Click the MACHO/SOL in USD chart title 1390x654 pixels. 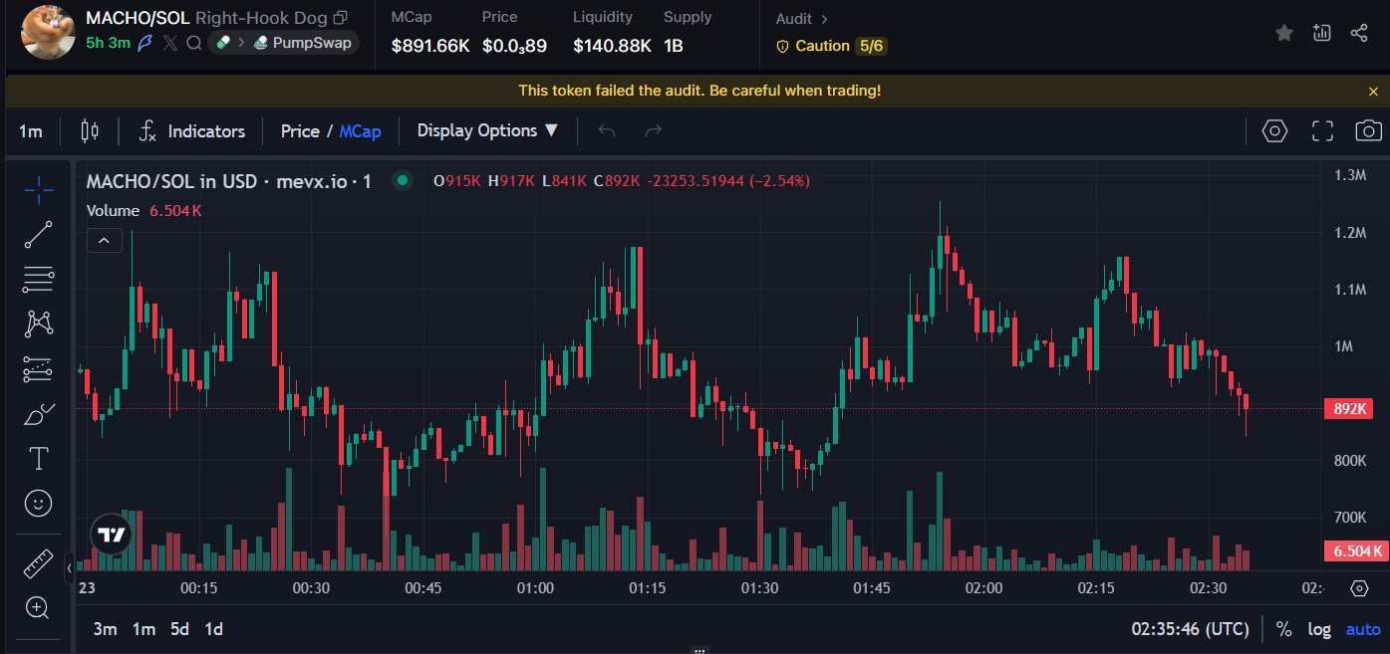pyautogui.click(x=228, y=181)
